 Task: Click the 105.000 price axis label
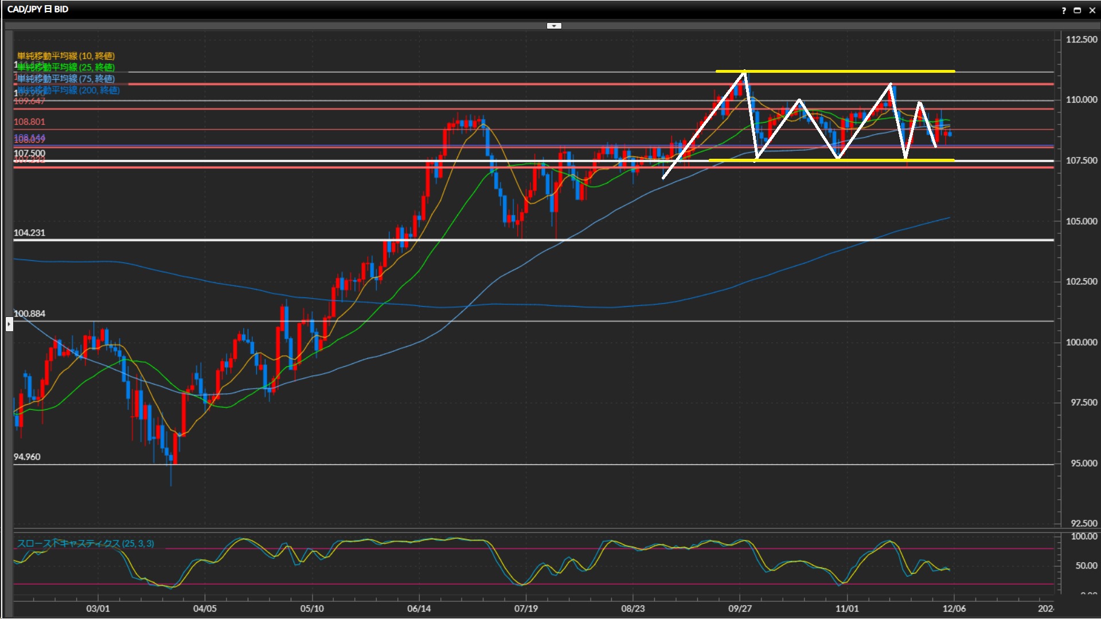coord(1081,221)
